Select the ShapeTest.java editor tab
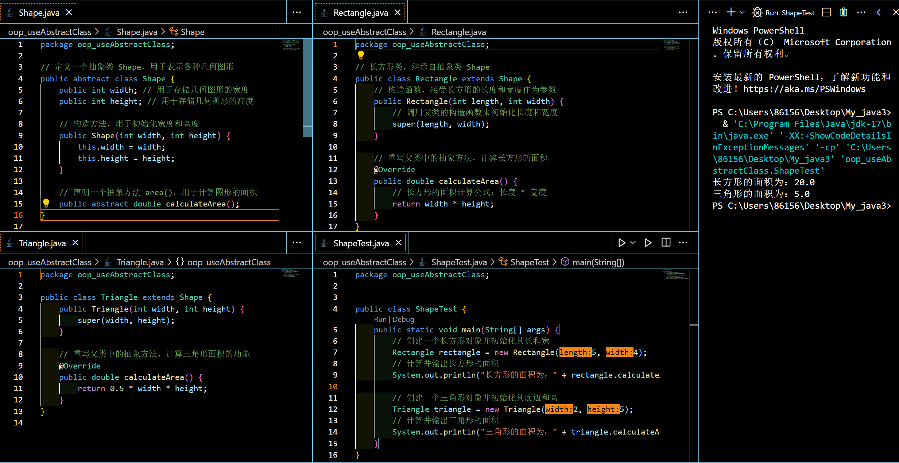The image size is (899, 463). pos(361,243)
